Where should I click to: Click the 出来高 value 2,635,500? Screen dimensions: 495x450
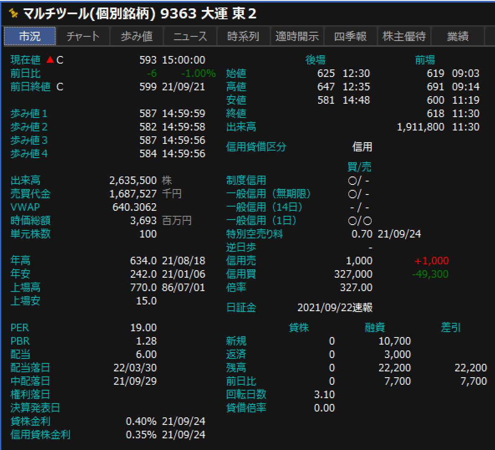coord(133,180)
